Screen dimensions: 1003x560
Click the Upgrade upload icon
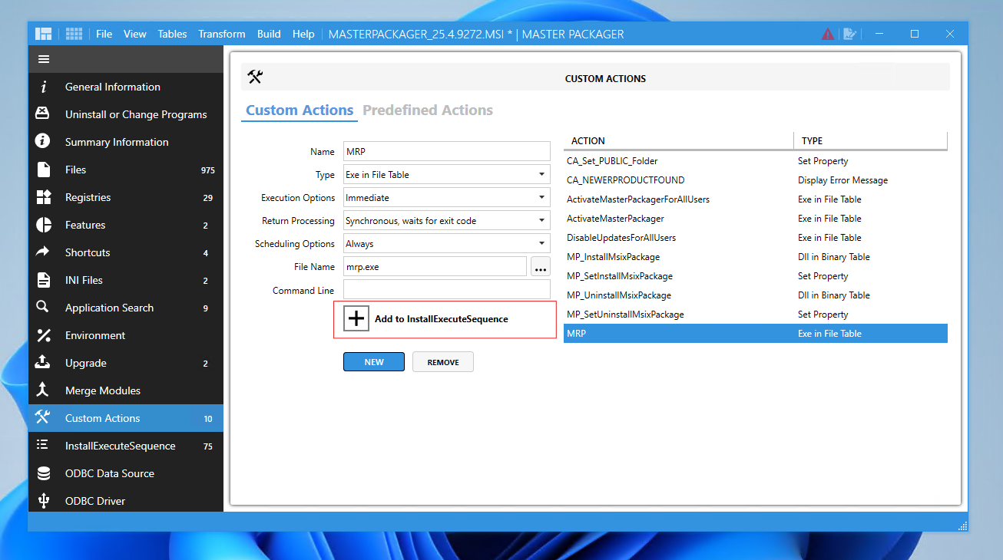point(43,362)
